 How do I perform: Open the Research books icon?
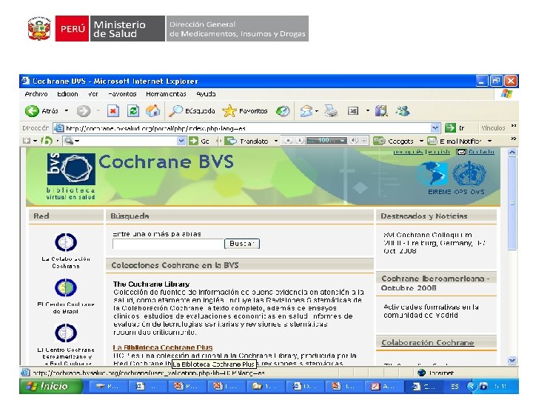[x=381, y=111]
